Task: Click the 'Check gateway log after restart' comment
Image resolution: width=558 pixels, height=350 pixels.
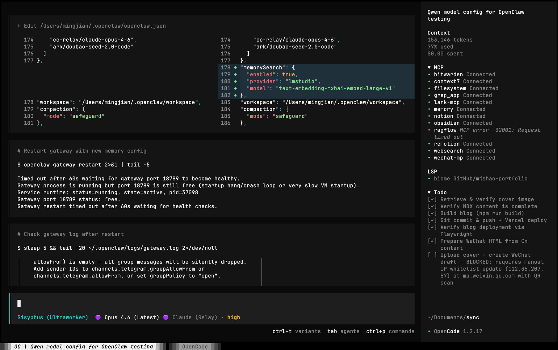Action: pyautogui.click(x=70, y=234)
